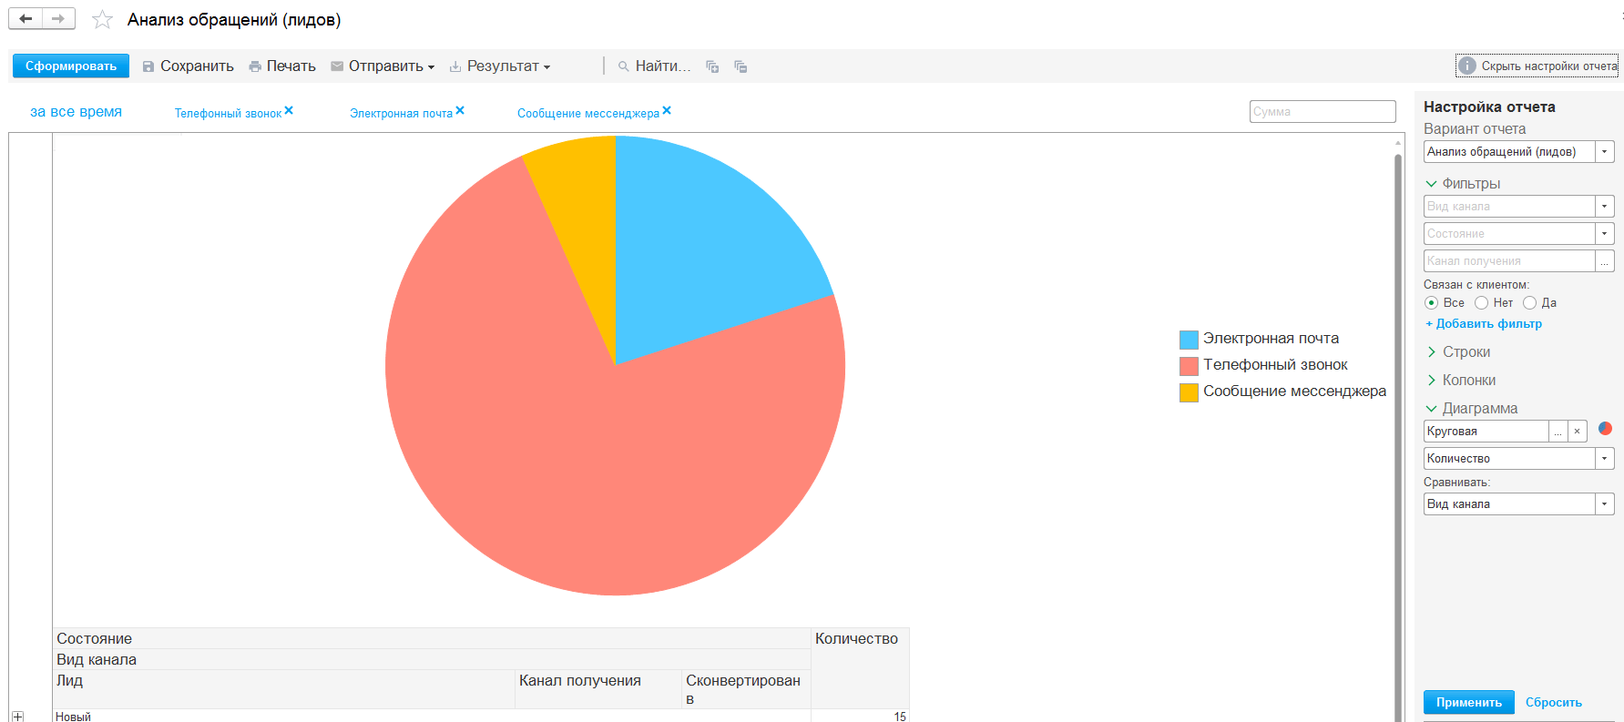Select the Да radio button

click(1530, 303)
